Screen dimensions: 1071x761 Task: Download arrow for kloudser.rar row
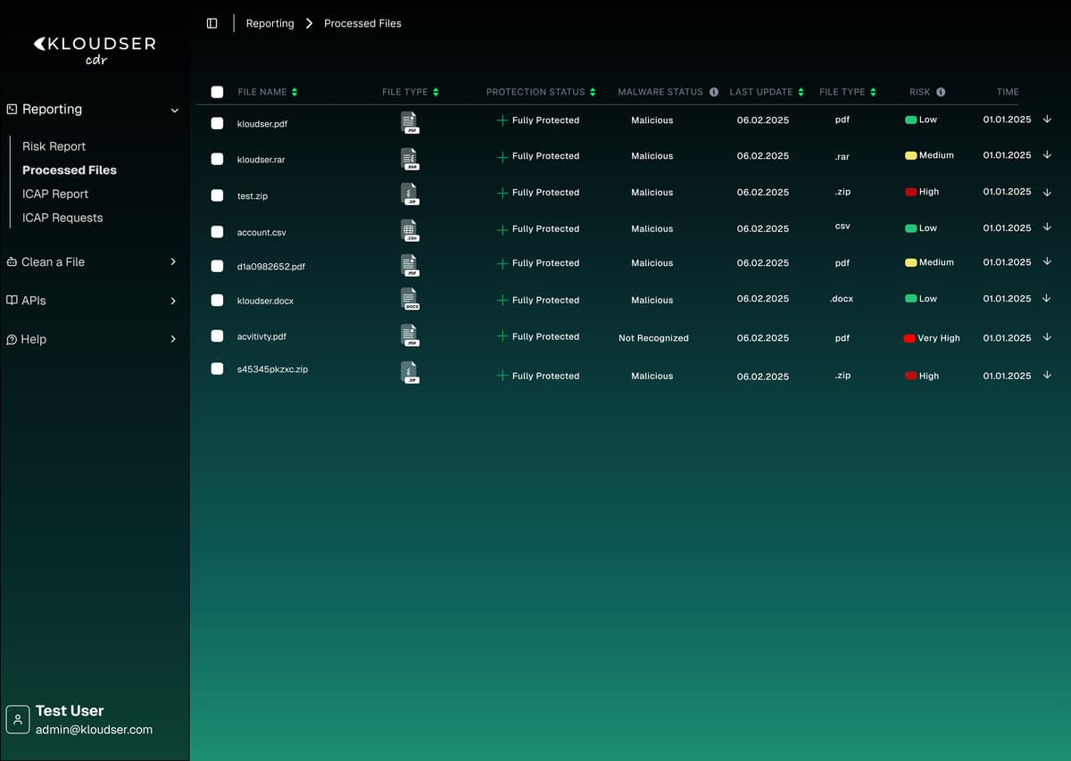tap(1047, 155)
